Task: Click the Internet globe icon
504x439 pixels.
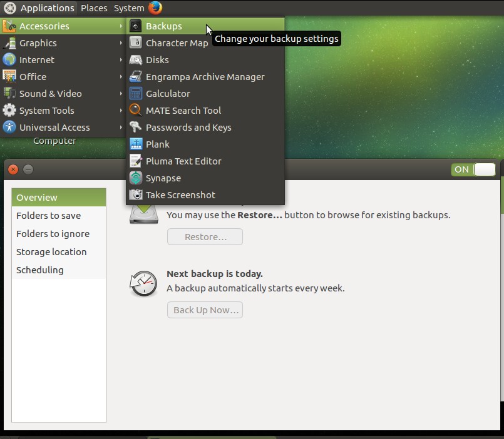Action: point(9,60)
